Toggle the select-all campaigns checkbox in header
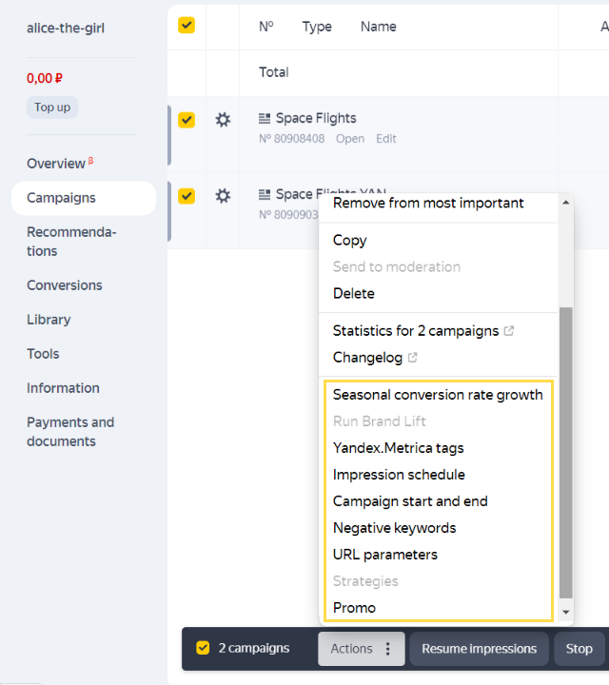 tap(187, 26)
